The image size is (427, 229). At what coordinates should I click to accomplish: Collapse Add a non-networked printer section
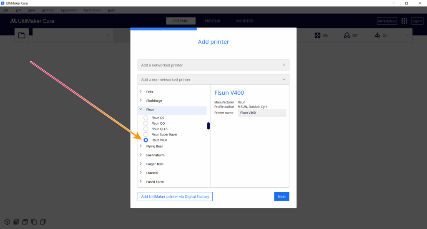coord(213,80)
